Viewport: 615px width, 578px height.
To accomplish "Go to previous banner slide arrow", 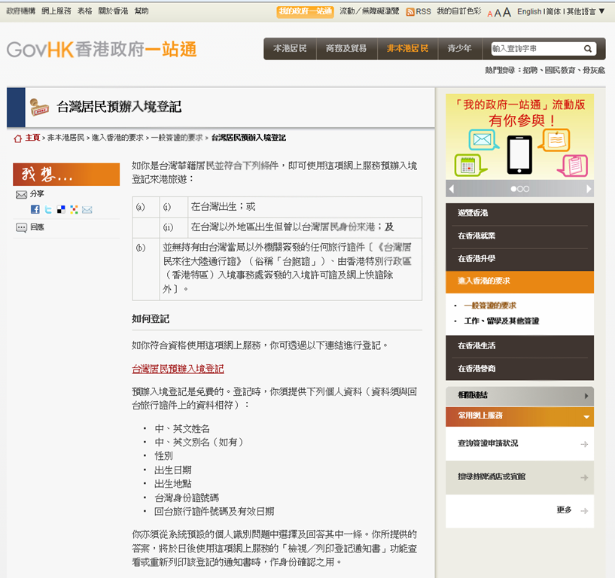I will pos(452,189).
